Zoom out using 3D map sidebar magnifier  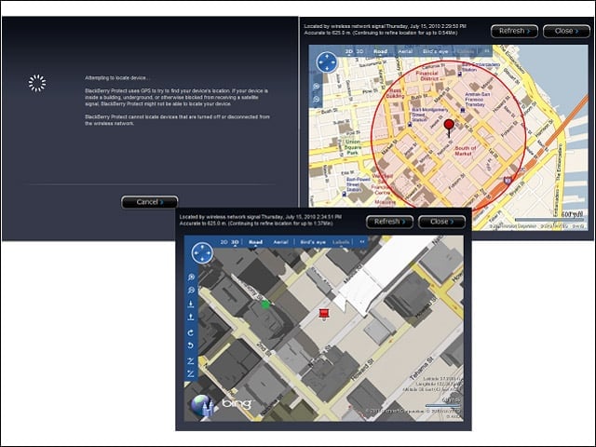(x=191, y=291)
